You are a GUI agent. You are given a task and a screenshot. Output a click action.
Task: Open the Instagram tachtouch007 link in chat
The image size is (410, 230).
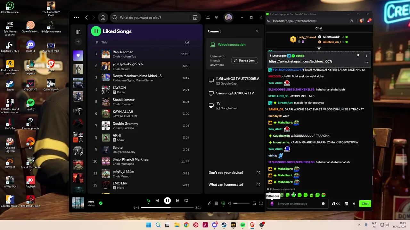tap(300, 61)
